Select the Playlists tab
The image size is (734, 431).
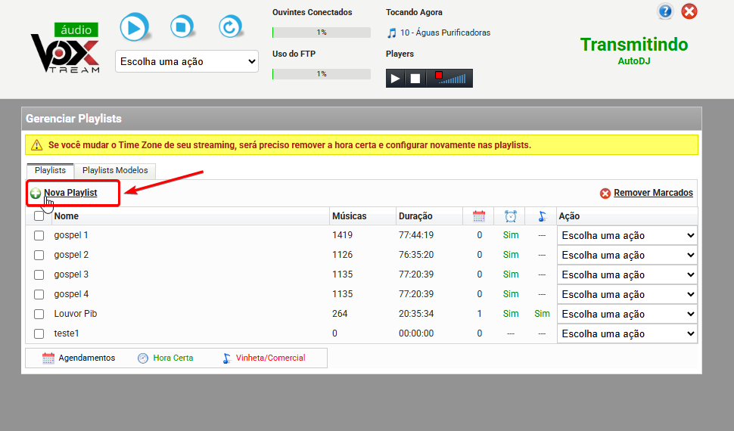tap(50, 171)
